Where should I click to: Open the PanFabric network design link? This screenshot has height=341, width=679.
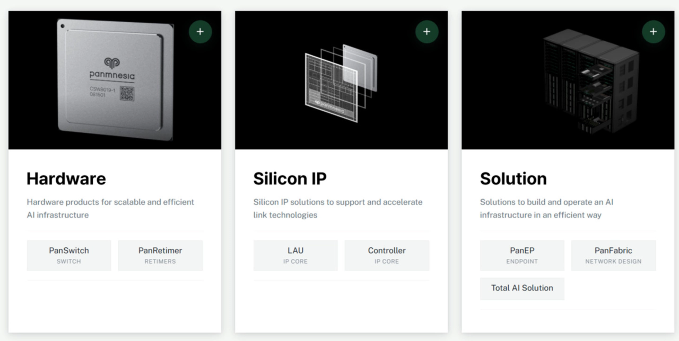tap(613, 255)
